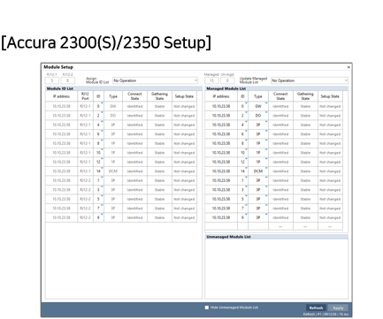
Task: Click the Apply button
Action: 338,308
